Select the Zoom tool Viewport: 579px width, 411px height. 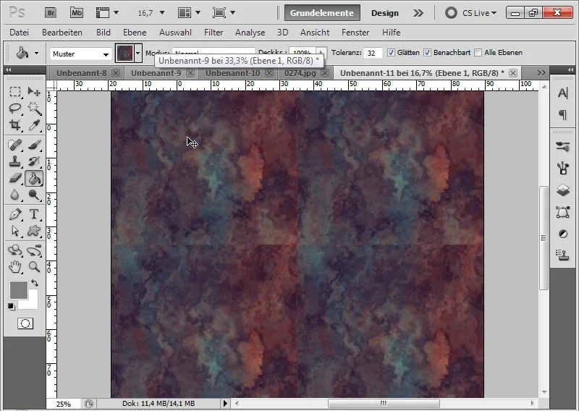(x=34, y=266)
